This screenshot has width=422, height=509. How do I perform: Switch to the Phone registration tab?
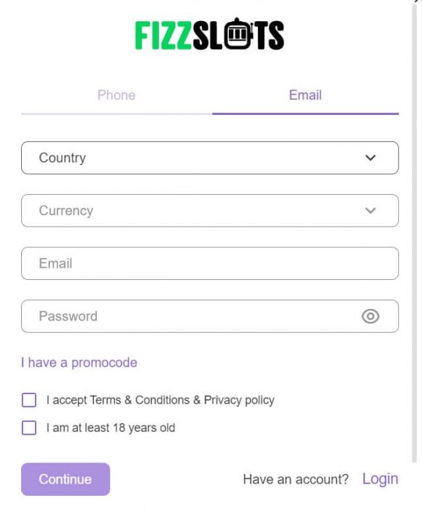(116, 95)
